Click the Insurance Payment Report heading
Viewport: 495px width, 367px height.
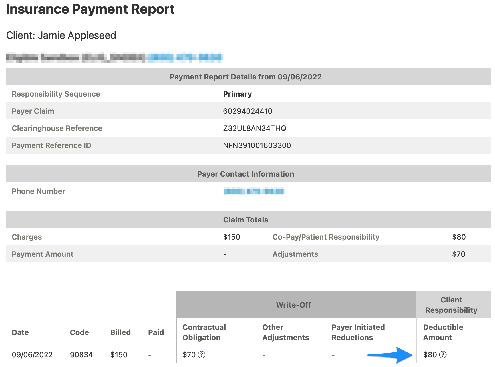tap(90, 9)
